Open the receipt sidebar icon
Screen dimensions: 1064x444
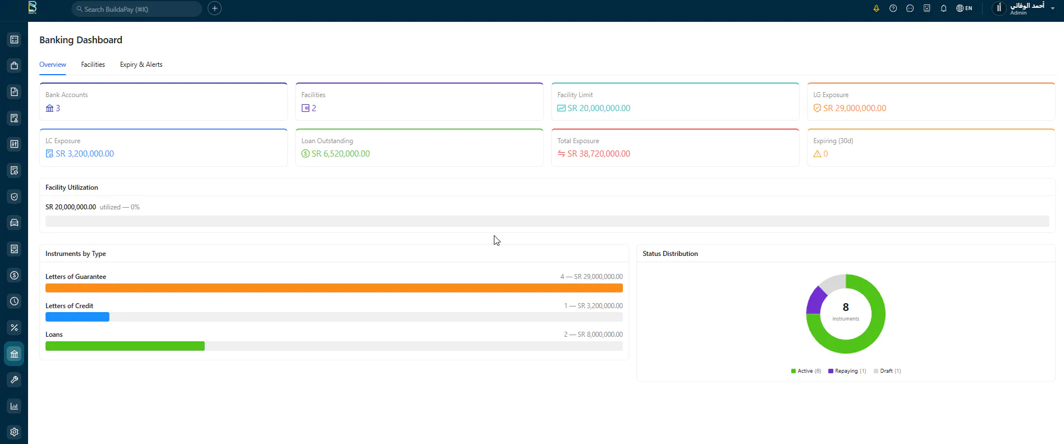coord(14,249)
